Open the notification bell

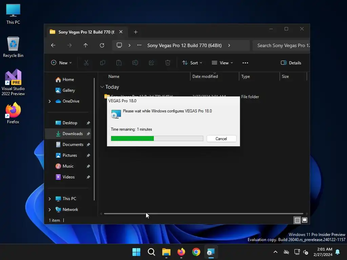tap(338, 252)
